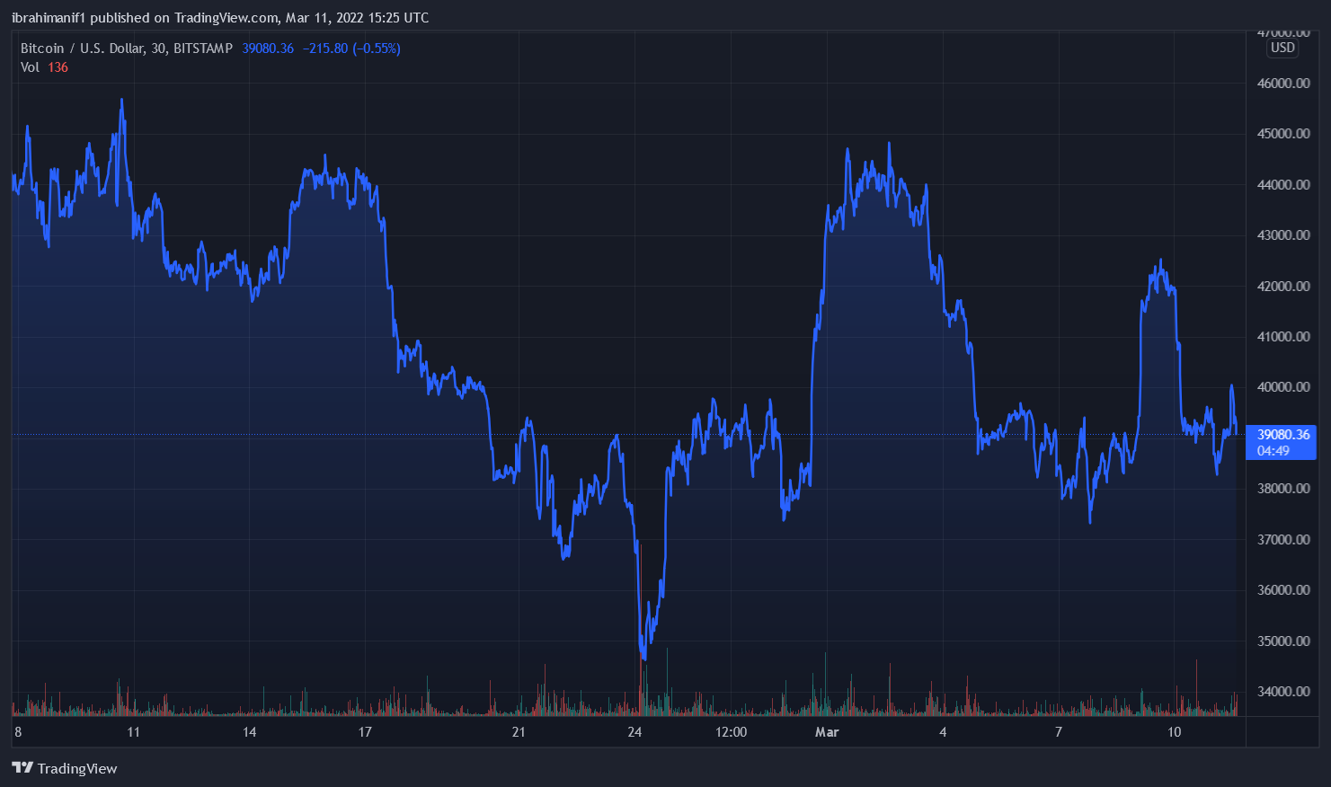Click the 12:00 time axis label
This screenshot has height=787, width=1331.
[x=731, y=732]
